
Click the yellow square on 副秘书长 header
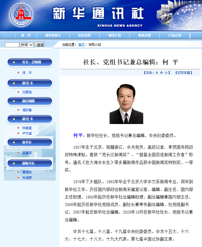click(14, 163)
